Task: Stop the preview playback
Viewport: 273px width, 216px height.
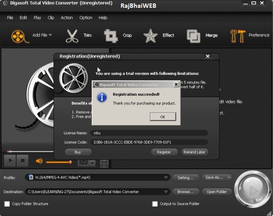Action: pyautogui.click(x=22, y=161)
